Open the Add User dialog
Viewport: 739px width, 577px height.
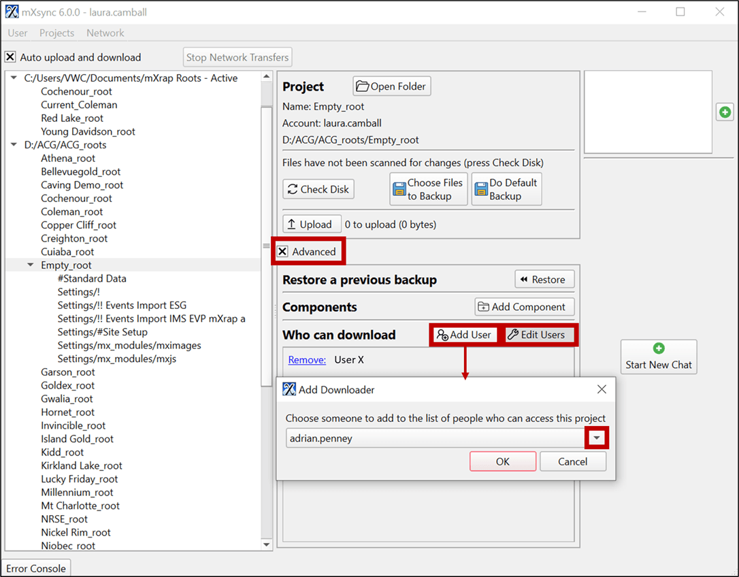pos(464,335)
